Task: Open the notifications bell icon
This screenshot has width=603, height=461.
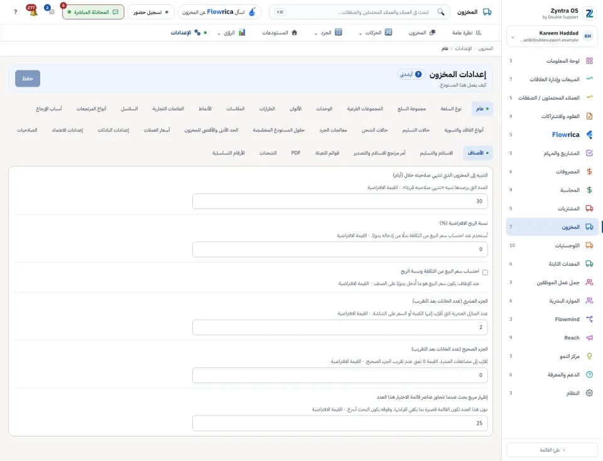Action: click(x=33, y=11)
